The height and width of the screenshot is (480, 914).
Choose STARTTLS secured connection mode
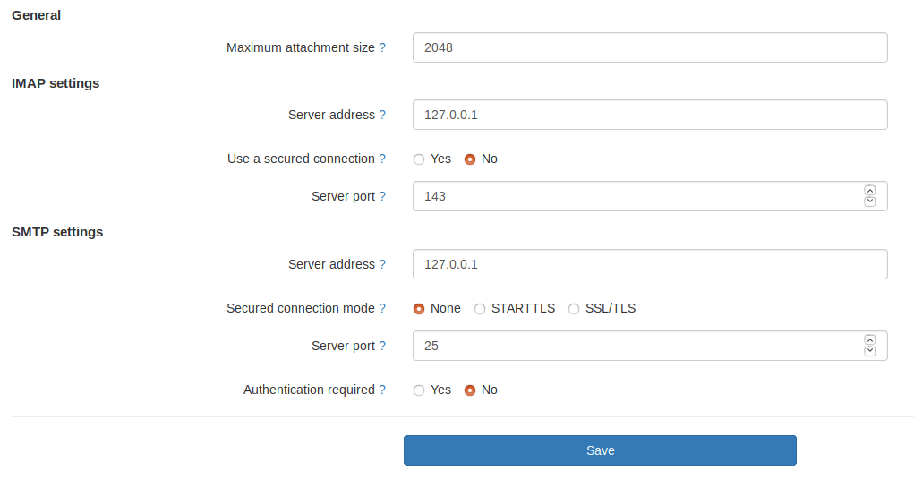pos(480,309)
